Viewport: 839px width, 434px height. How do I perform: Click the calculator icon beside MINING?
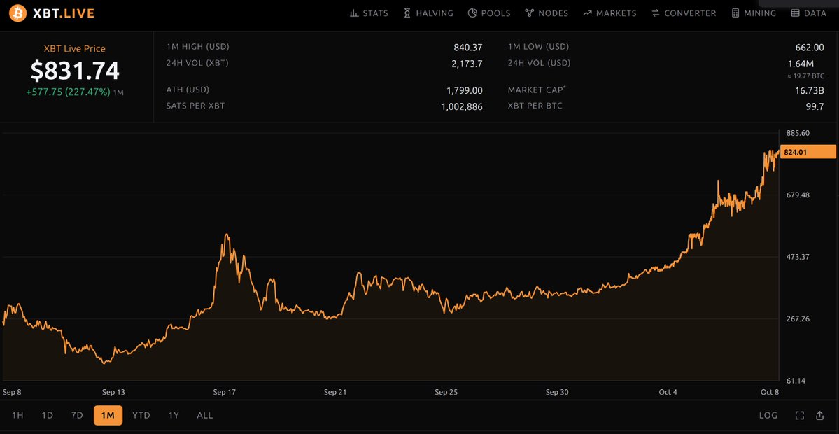tap(735, 13)
